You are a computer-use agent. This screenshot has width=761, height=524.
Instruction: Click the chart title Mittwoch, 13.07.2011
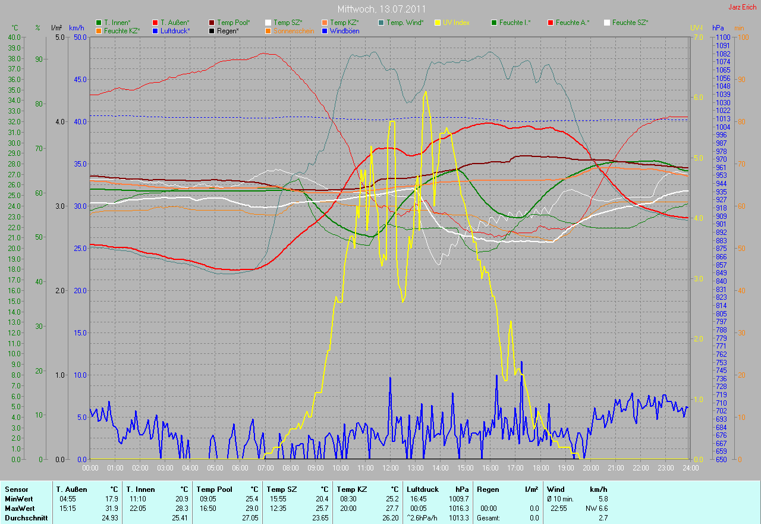(380, 10)
